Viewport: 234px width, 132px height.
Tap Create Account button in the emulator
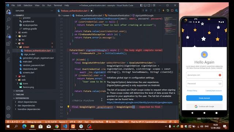click(204, 98)
